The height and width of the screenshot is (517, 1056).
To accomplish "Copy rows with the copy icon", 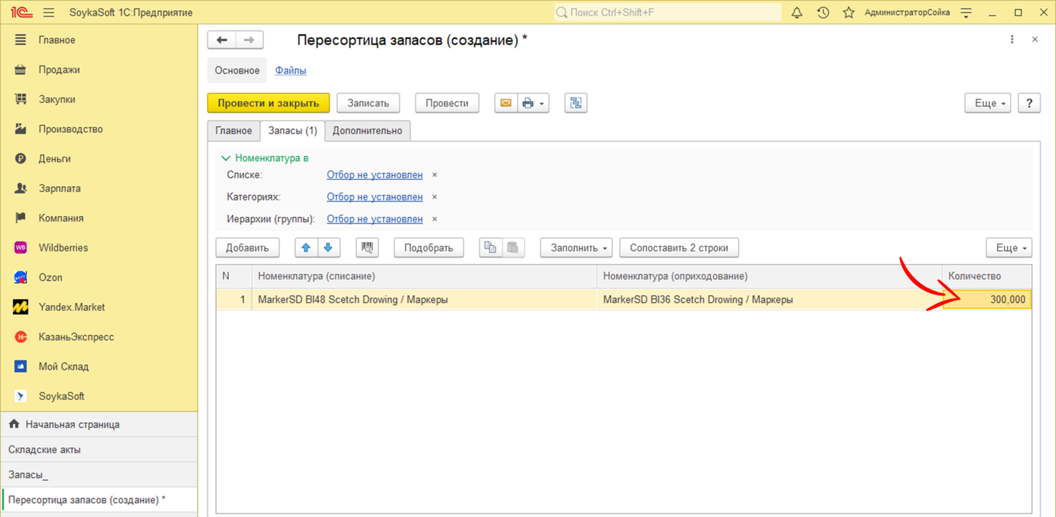I will point(490,248).
